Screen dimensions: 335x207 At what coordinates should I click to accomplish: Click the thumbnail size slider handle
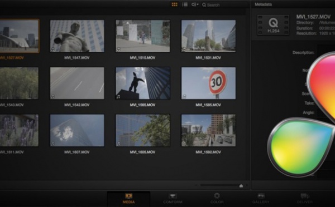(241, 186)
